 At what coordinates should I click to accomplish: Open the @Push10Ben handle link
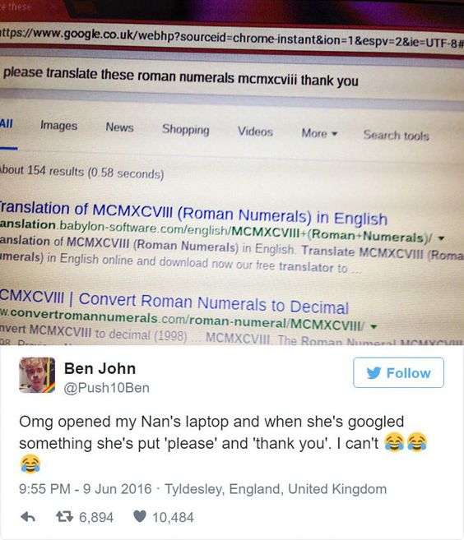pos(106,388)
